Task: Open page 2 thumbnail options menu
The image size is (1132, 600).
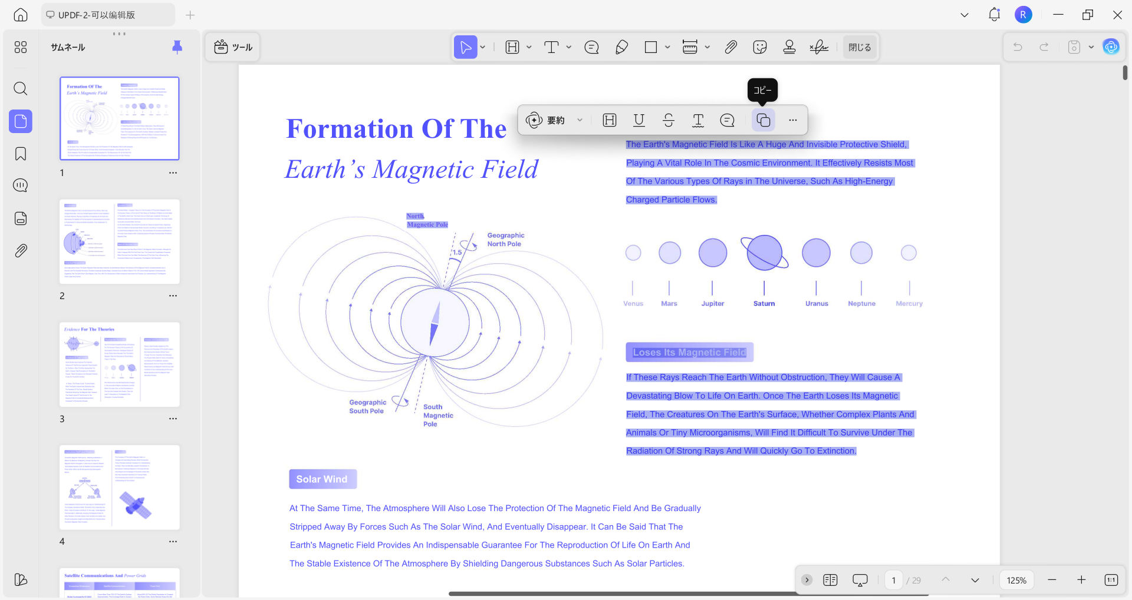Action: point(173,296)
